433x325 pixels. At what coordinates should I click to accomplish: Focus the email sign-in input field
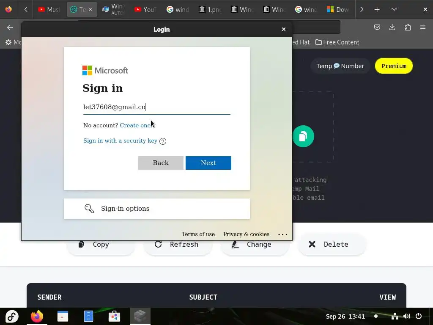click(156, 107)
